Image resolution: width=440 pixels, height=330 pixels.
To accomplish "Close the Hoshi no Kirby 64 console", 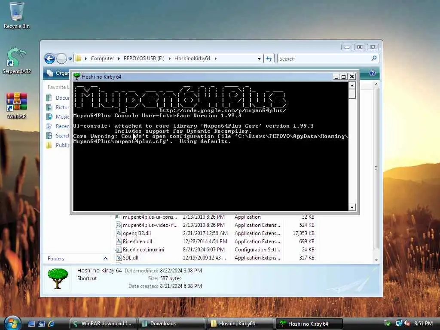I will (352, 76).
